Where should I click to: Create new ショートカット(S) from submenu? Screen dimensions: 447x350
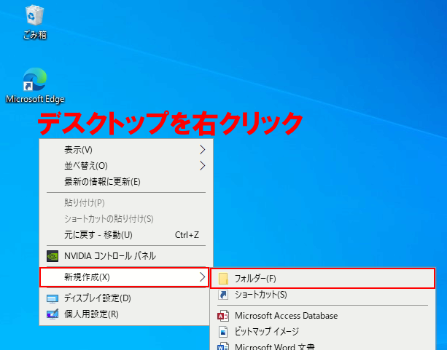click(x=323, y=295)
